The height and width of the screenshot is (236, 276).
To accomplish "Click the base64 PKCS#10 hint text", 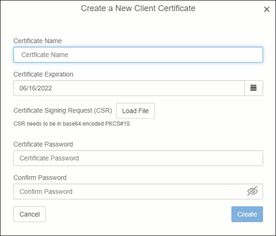I will (x=72, y=124).
